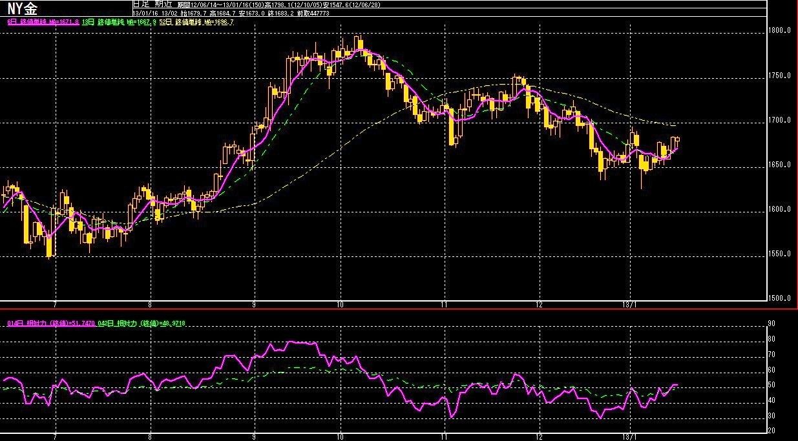Click the NY金 chart title

(23, 8)
